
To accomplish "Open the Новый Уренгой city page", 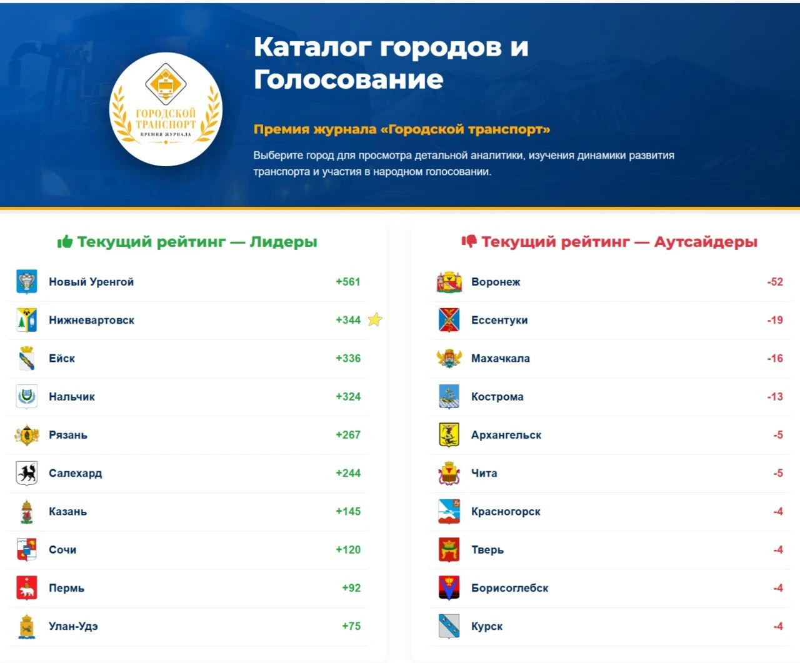I will (91, 282).
